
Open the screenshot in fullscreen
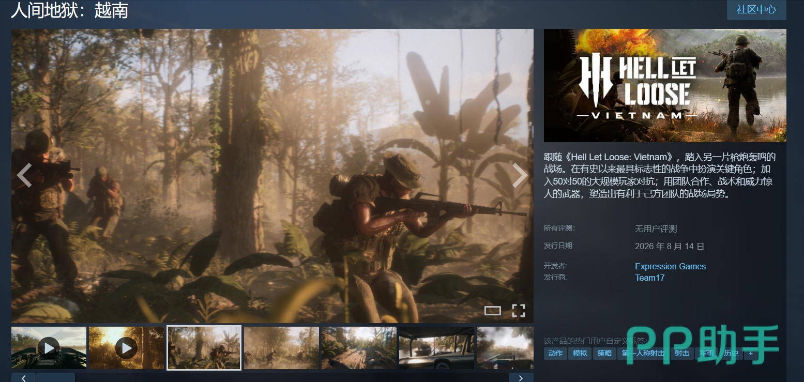[519, 311]
